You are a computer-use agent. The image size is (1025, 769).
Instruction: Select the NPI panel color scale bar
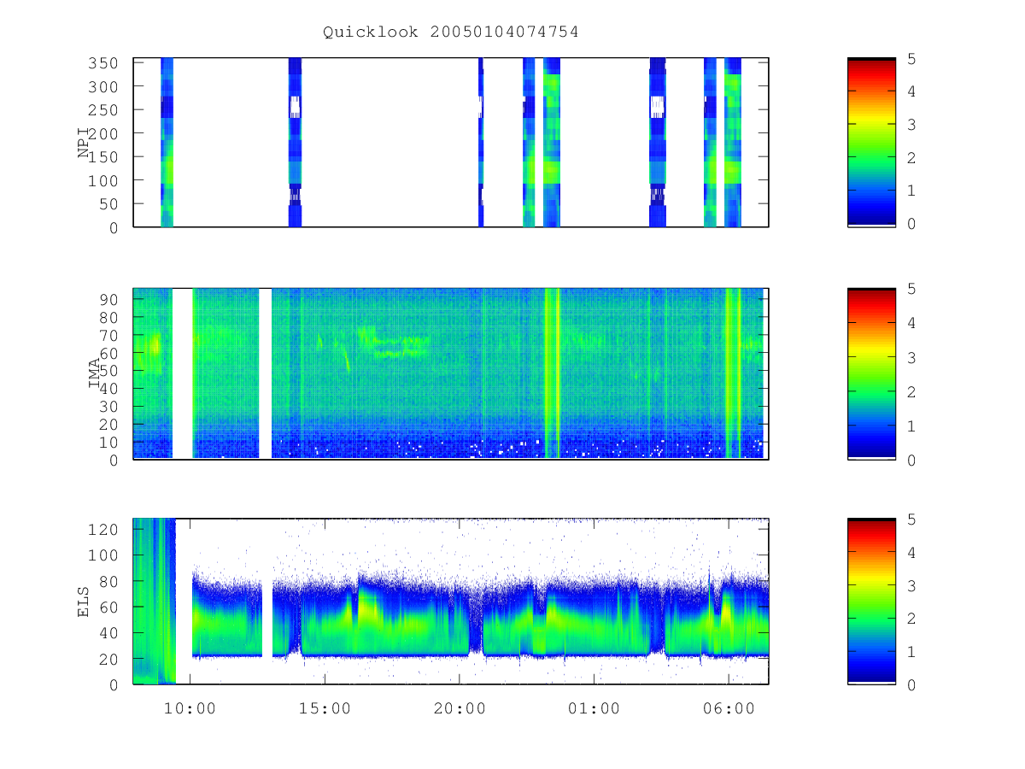(x=871, y=142)
